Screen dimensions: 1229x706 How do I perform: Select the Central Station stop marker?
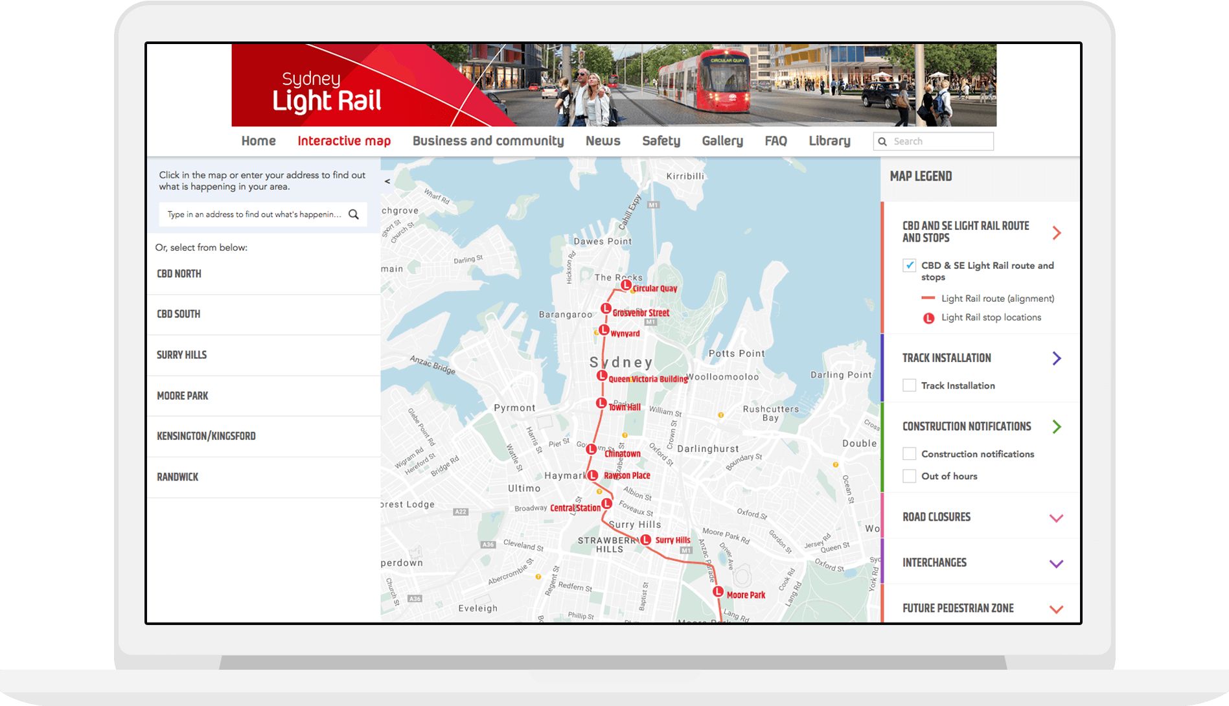[607, 504]
